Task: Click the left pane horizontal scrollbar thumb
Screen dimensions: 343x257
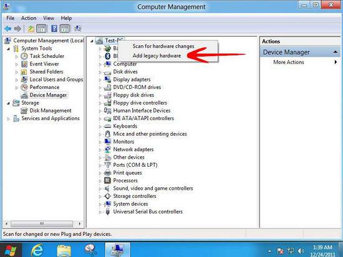Action: pos(42,223)
